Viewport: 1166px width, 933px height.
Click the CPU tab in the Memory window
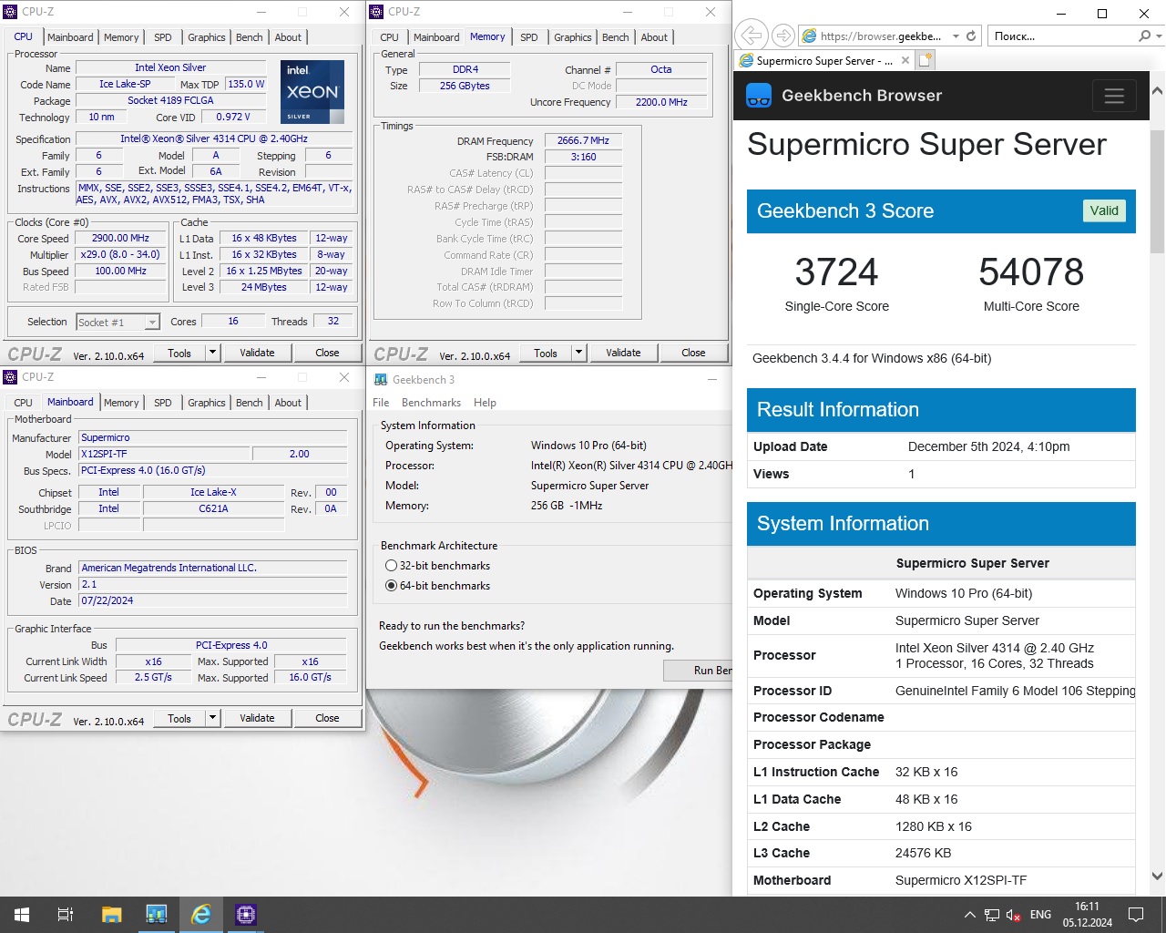[x=389, y=37]
